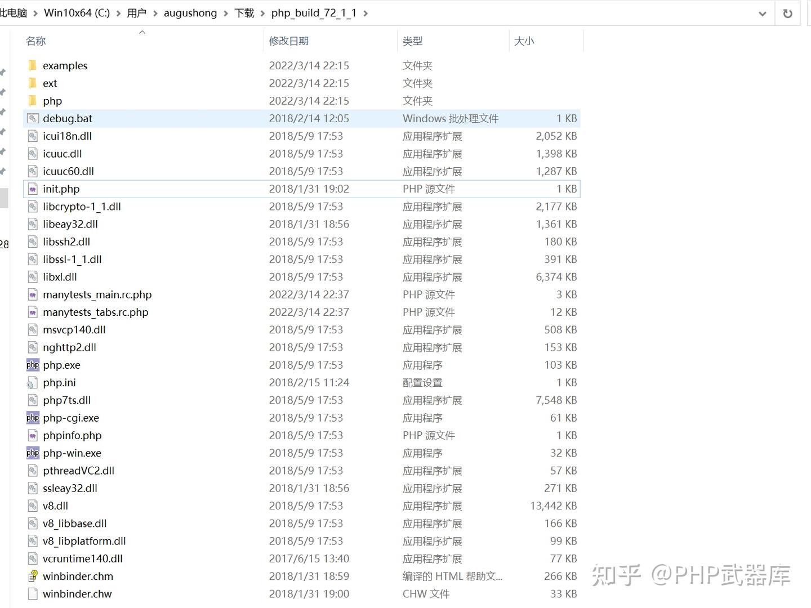Image resolution: width=811 pixels, height=608 pixels.
Task: Select the file named vcruntime140.dll
Action: (x=83, y=559)
